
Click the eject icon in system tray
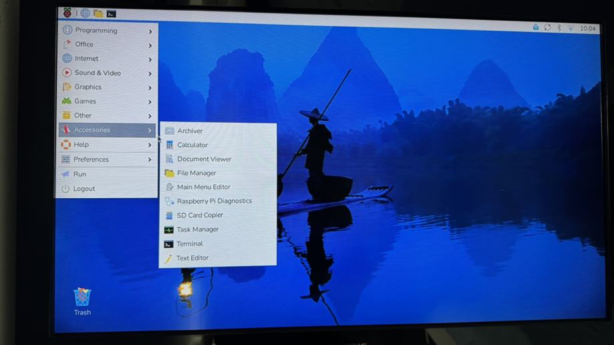pyautogui.click(x=536, y=27)
